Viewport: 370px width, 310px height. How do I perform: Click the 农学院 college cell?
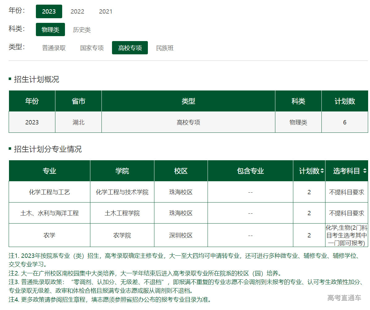click(x=122, y=235)
